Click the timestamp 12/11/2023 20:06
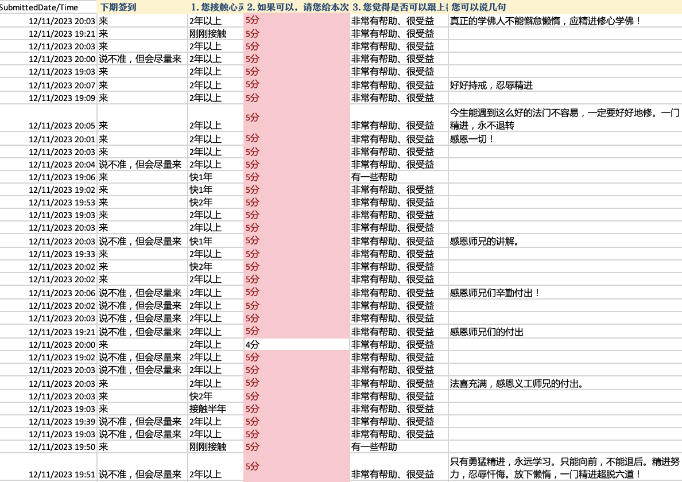682x482 pixels. pos(62,293)
